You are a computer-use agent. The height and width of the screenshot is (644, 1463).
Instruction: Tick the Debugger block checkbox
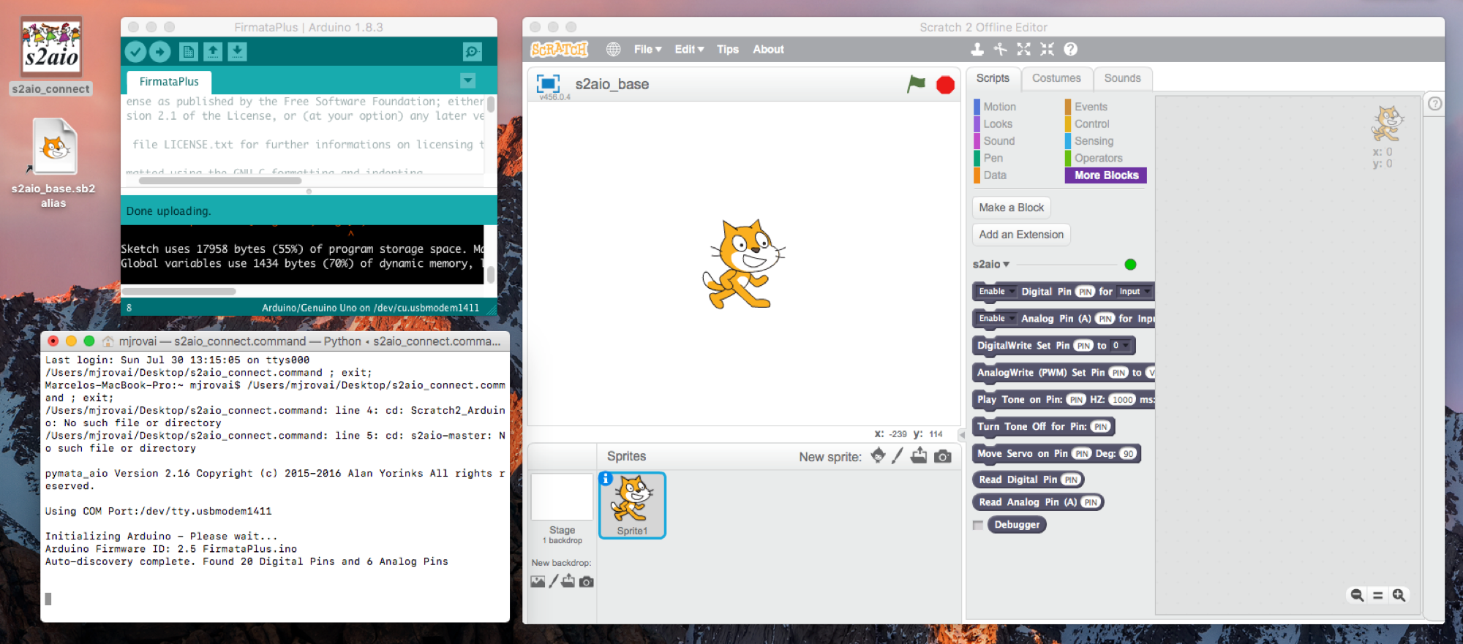[978, 526]
